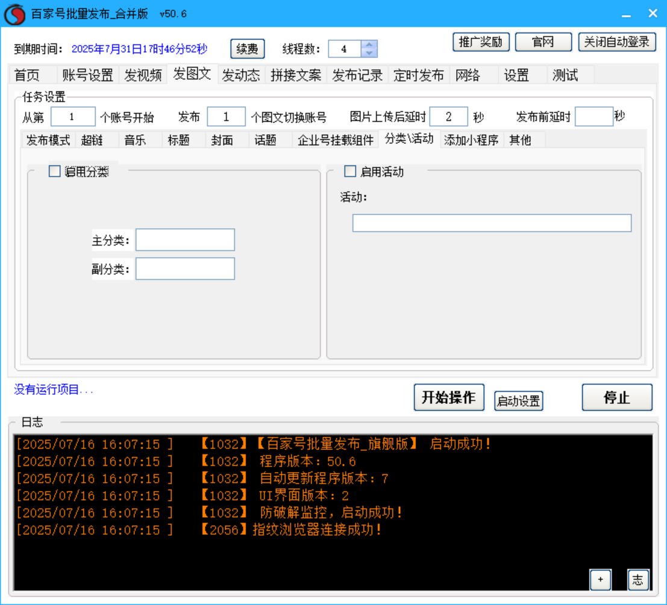The image size is (667, 605).
Task: Click the 发布前延时 seconds field
Action: point(594,116)
